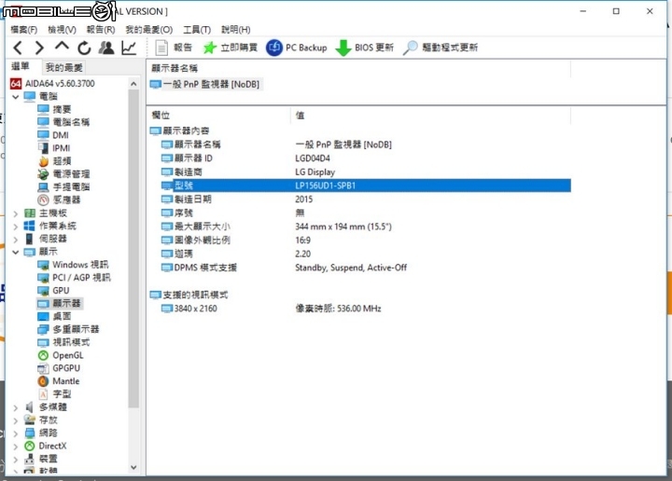
Task: Select the 摘要 item icon
Action: pos(43,109)
